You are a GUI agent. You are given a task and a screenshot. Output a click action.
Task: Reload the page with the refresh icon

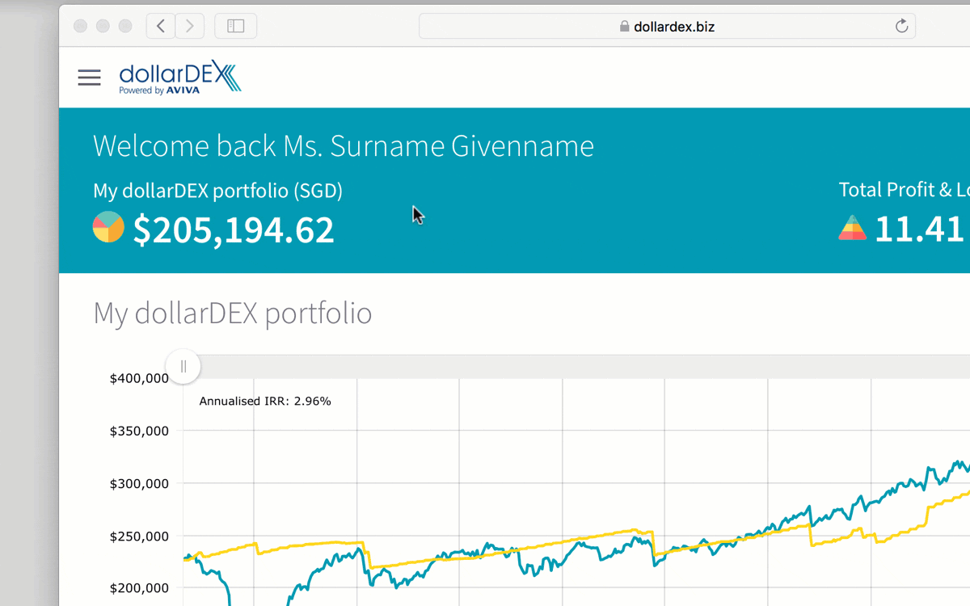(902, 27)
